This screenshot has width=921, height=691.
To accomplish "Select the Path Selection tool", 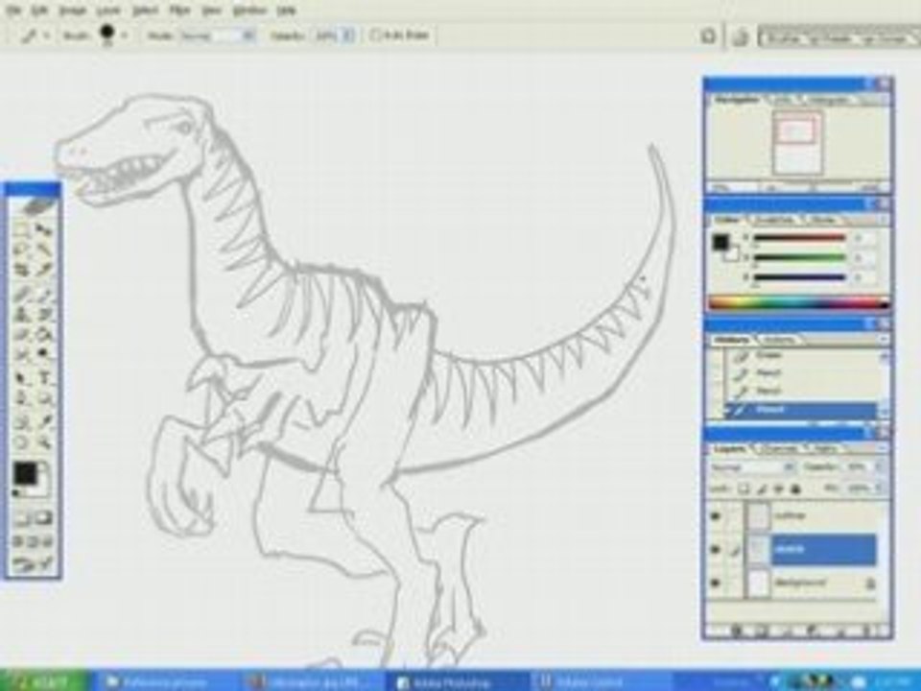I will [22, 377].
